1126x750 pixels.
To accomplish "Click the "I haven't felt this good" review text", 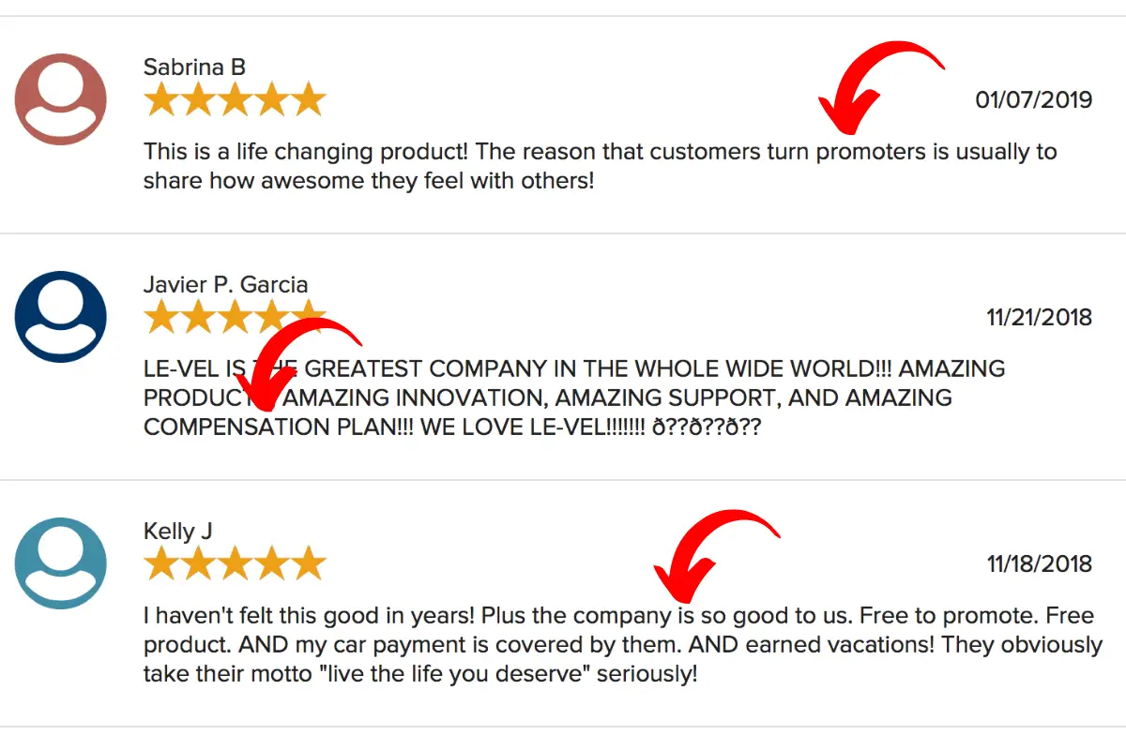I will click(623, 645).
